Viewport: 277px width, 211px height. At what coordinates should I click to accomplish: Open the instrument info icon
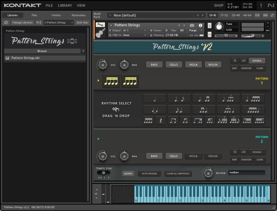point(200,25)
